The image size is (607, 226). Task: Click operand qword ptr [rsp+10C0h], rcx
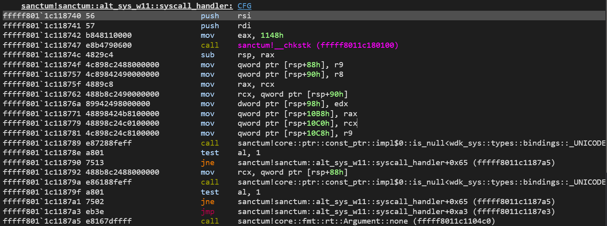[x=298, y=123]
